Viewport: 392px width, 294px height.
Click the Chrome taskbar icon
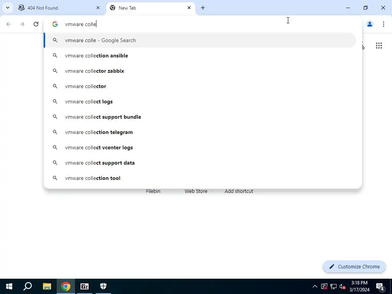click(66, 286)
